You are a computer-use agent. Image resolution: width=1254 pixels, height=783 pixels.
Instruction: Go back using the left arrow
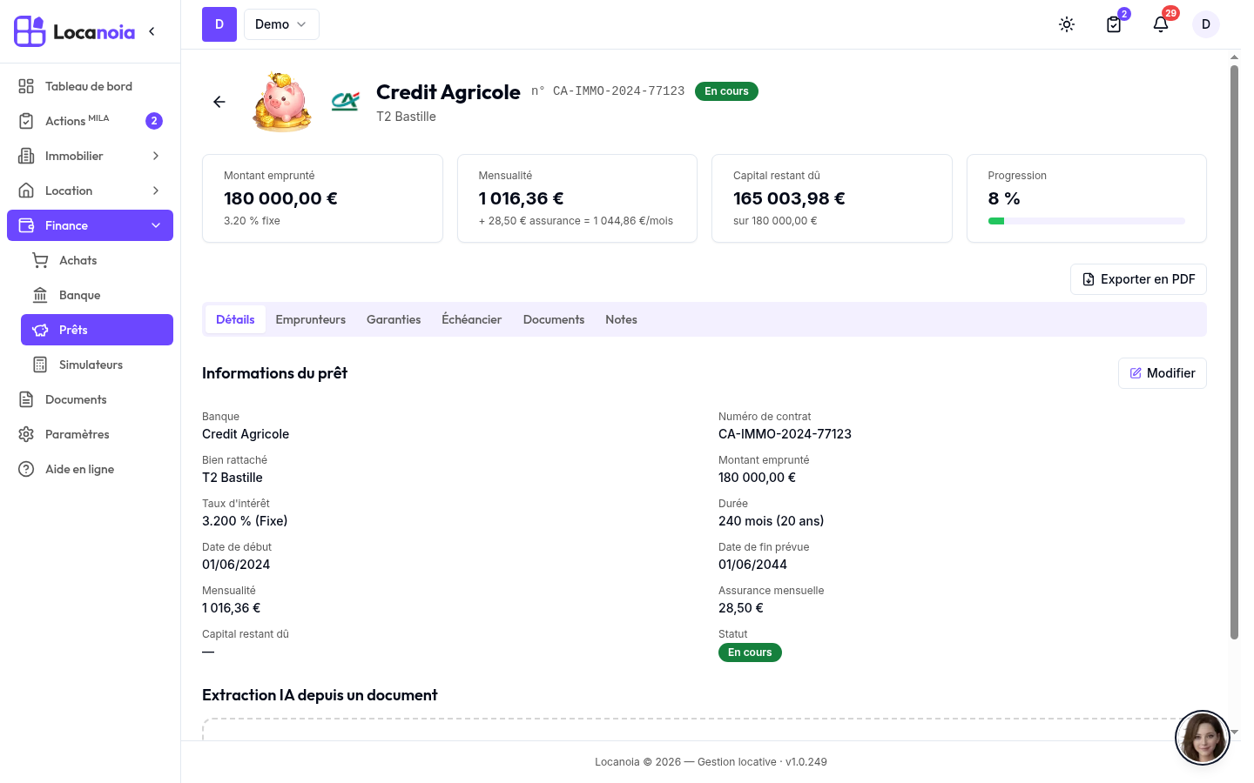[x=219, y=102]
